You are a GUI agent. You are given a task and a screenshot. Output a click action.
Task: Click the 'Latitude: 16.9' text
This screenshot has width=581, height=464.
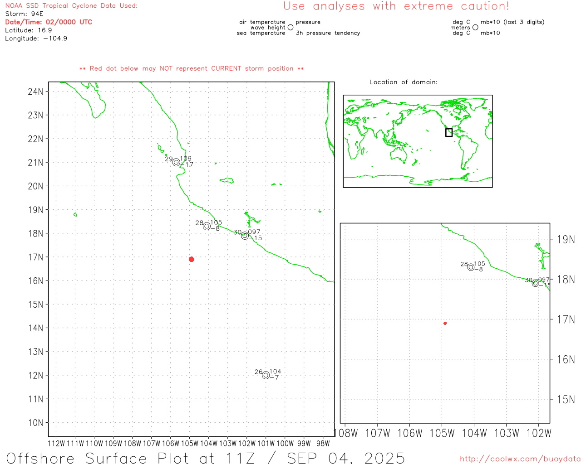tap(29, 30)
